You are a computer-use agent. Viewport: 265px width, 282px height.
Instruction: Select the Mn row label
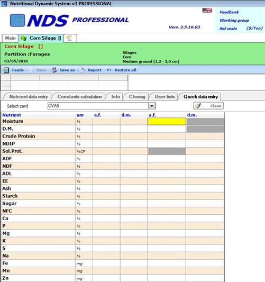coord(6,271)
